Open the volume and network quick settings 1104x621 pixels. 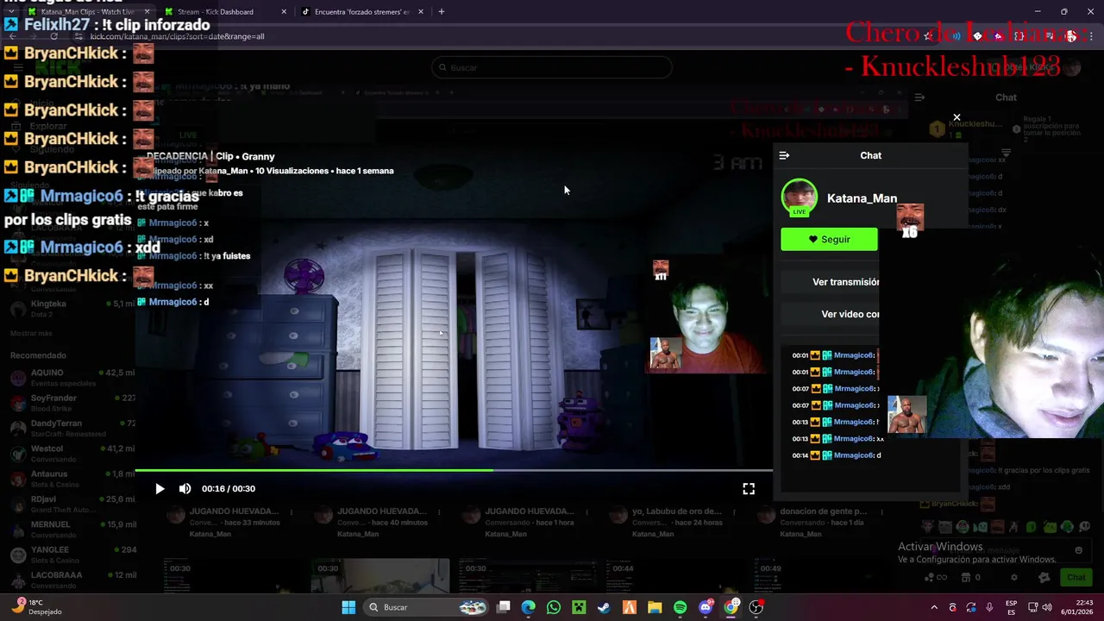pos(1038,607)
